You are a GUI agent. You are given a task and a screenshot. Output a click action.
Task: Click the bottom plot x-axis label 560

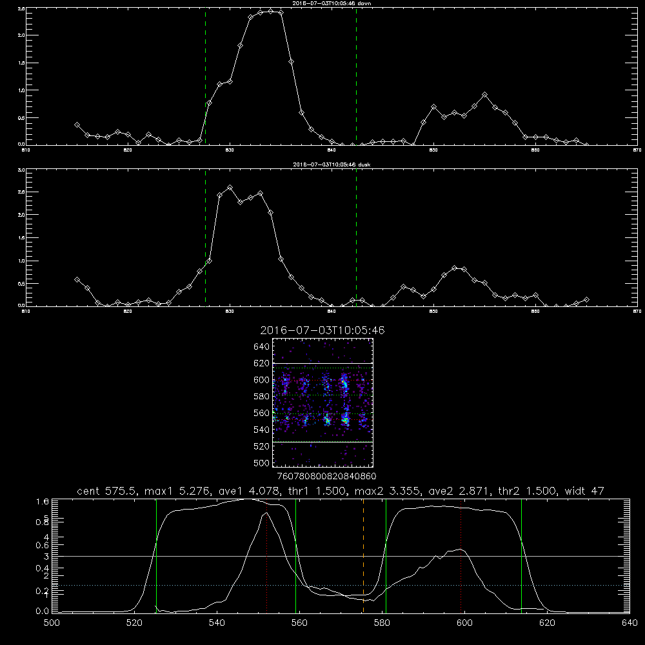[299, 623]
